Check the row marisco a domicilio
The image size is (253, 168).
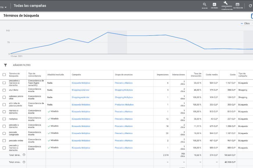[x=4, y=112]
